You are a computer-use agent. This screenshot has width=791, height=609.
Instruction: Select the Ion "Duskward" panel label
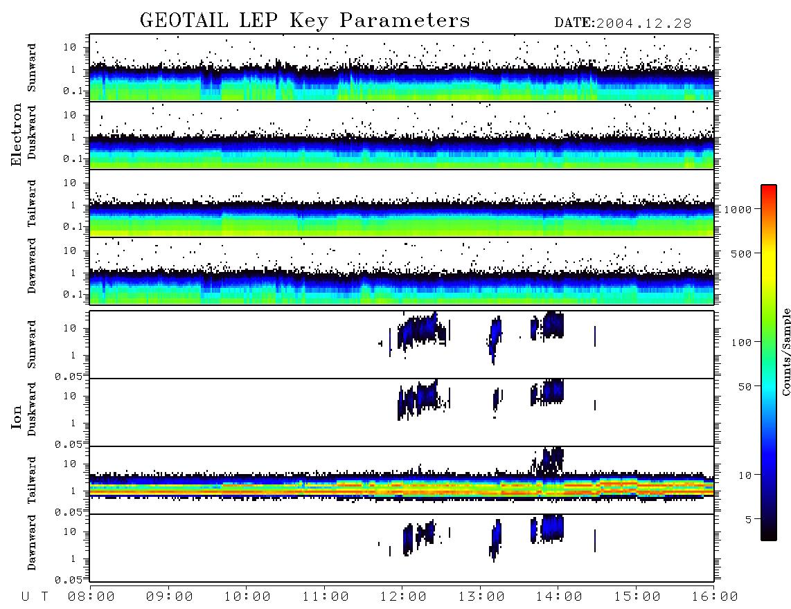point(32,410)
